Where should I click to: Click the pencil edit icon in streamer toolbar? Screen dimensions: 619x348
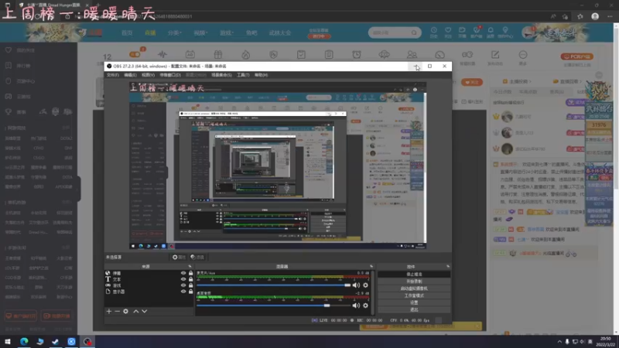pos(495,54)
